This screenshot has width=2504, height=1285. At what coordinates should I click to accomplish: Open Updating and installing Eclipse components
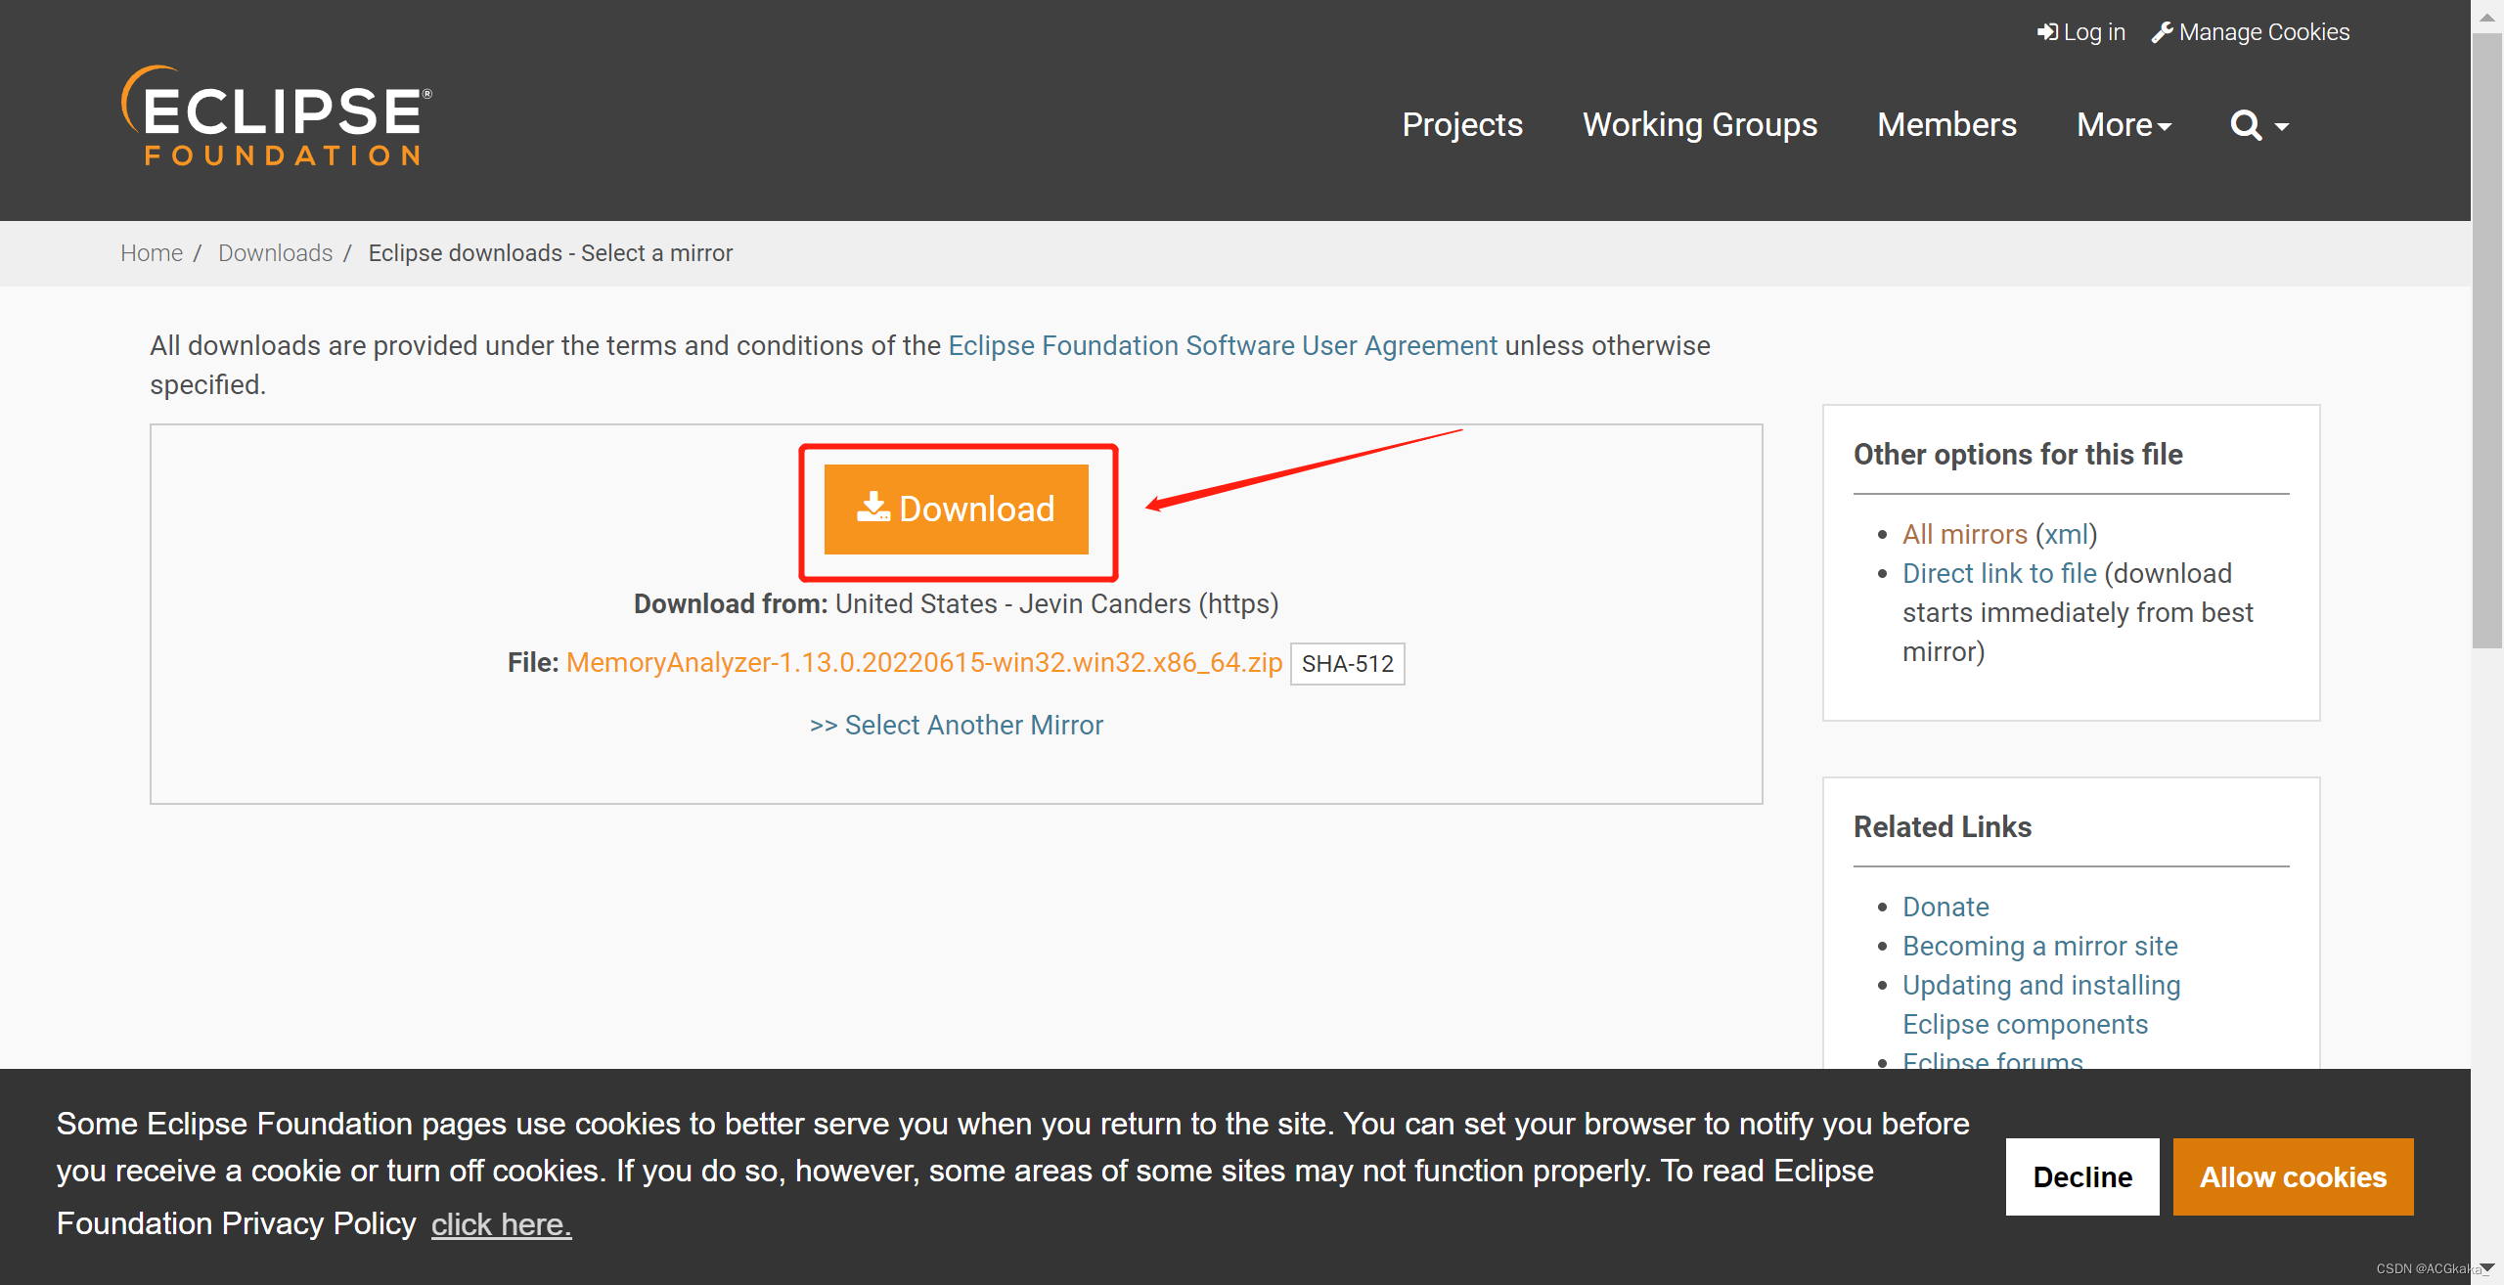pyautogui.click(x=2041, y=1005)
